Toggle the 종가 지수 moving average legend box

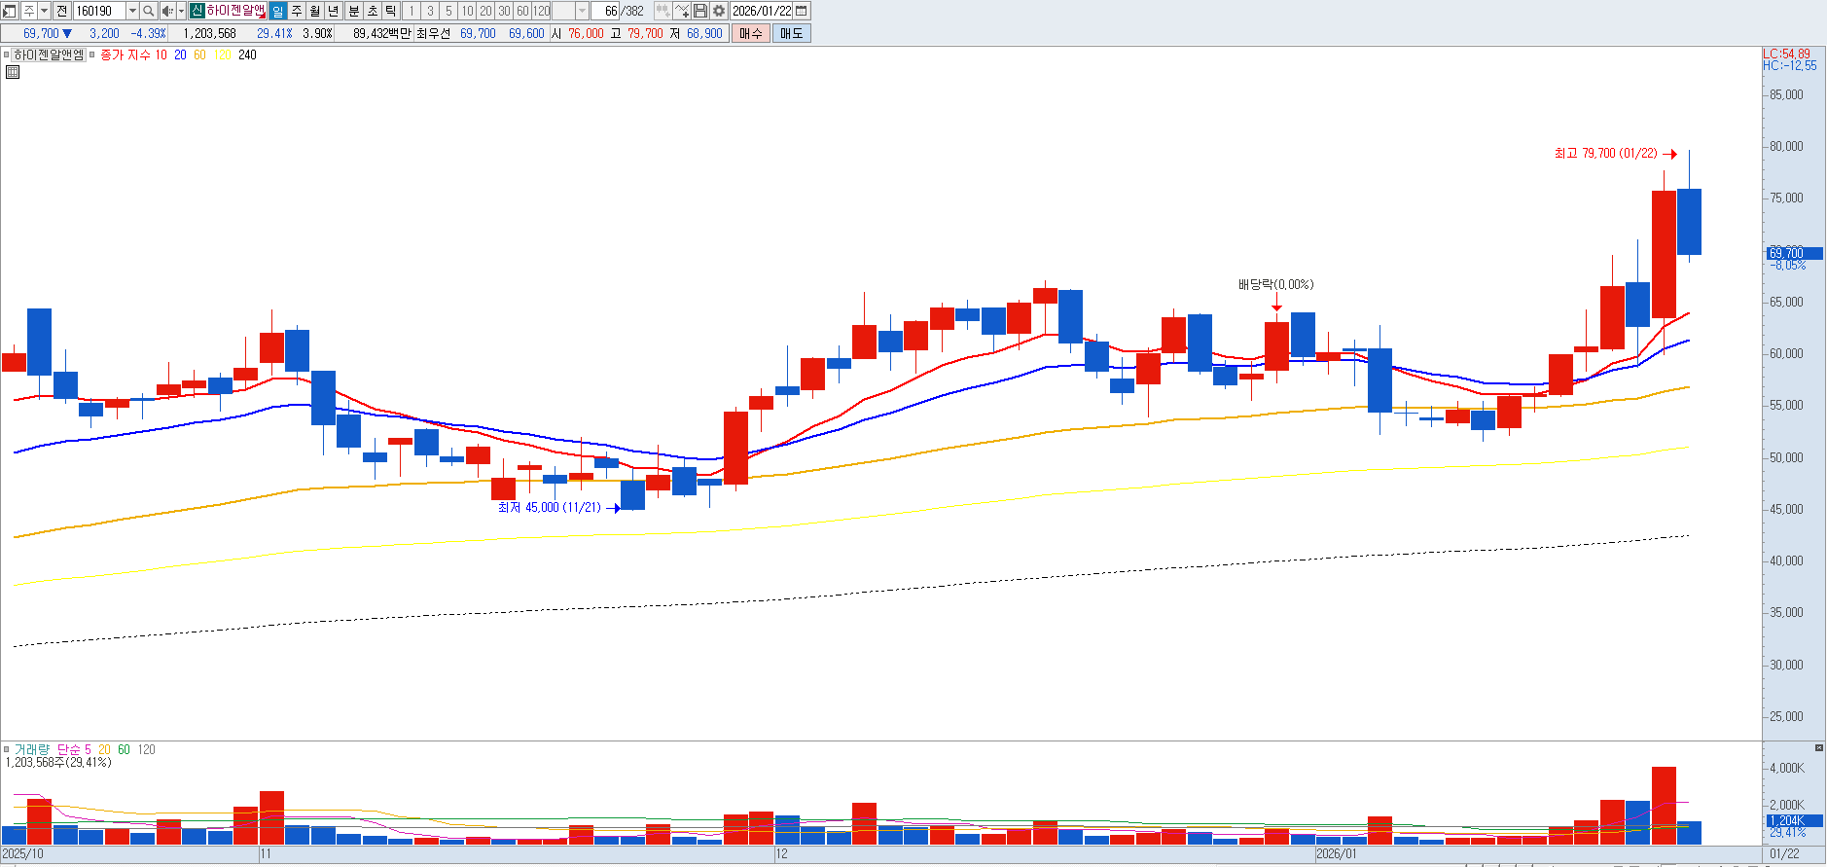click(92, 55)
